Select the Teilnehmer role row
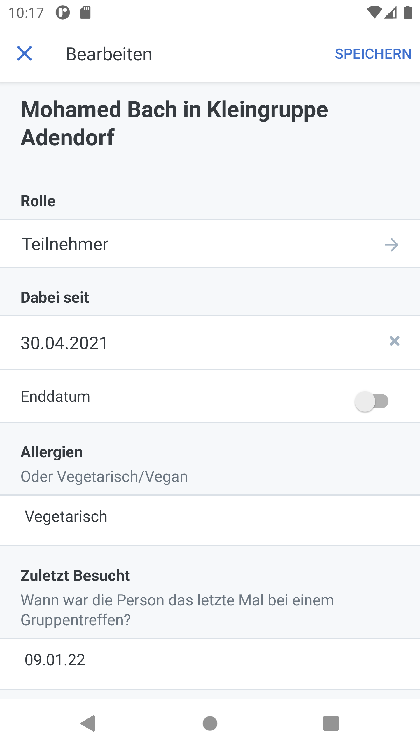The width and height of the screenshot is (420, 748). pos(210,244)
